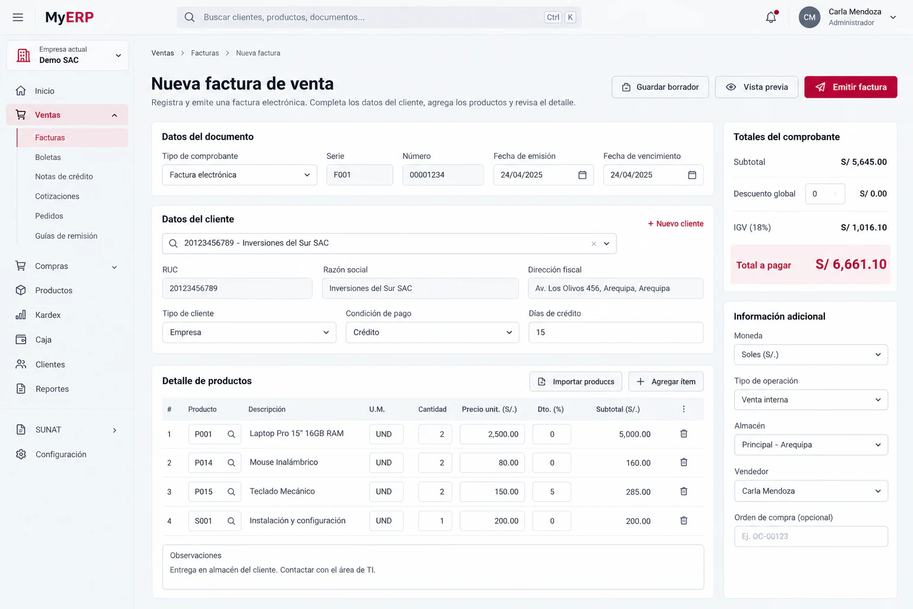The image size is (913, 609).
Task: Clear the selected client with the X
Action: click(594, 244)
